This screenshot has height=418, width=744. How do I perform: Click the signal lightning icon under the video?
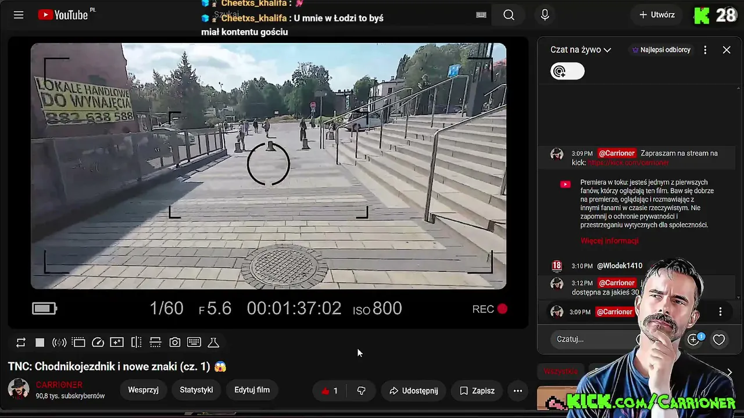click(59, 343)
